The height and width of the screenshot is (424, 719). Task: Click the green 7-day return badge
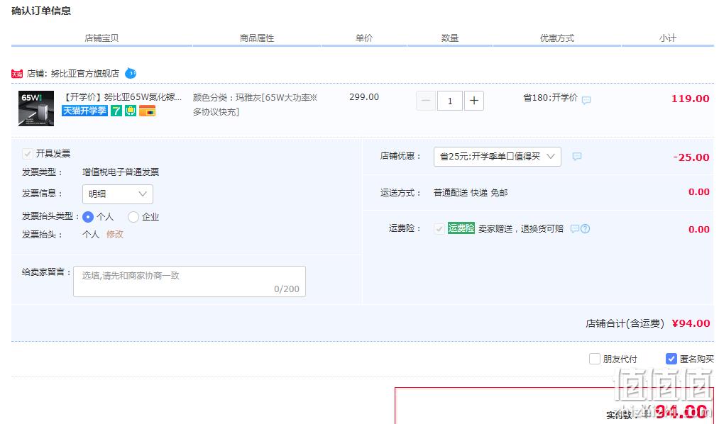[x=116, y=111]
